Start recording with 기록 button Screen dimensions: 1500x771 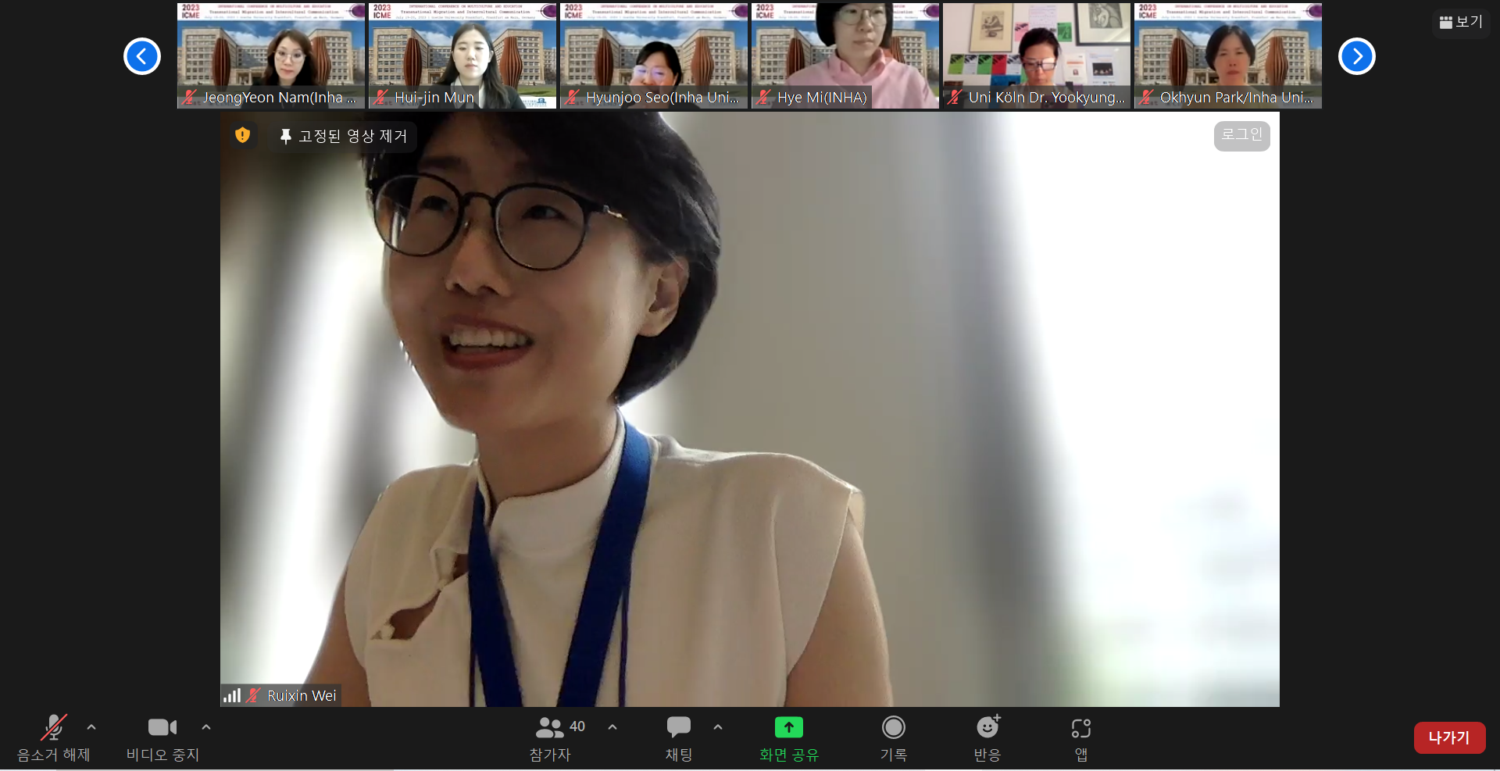(x=894, y=738)
